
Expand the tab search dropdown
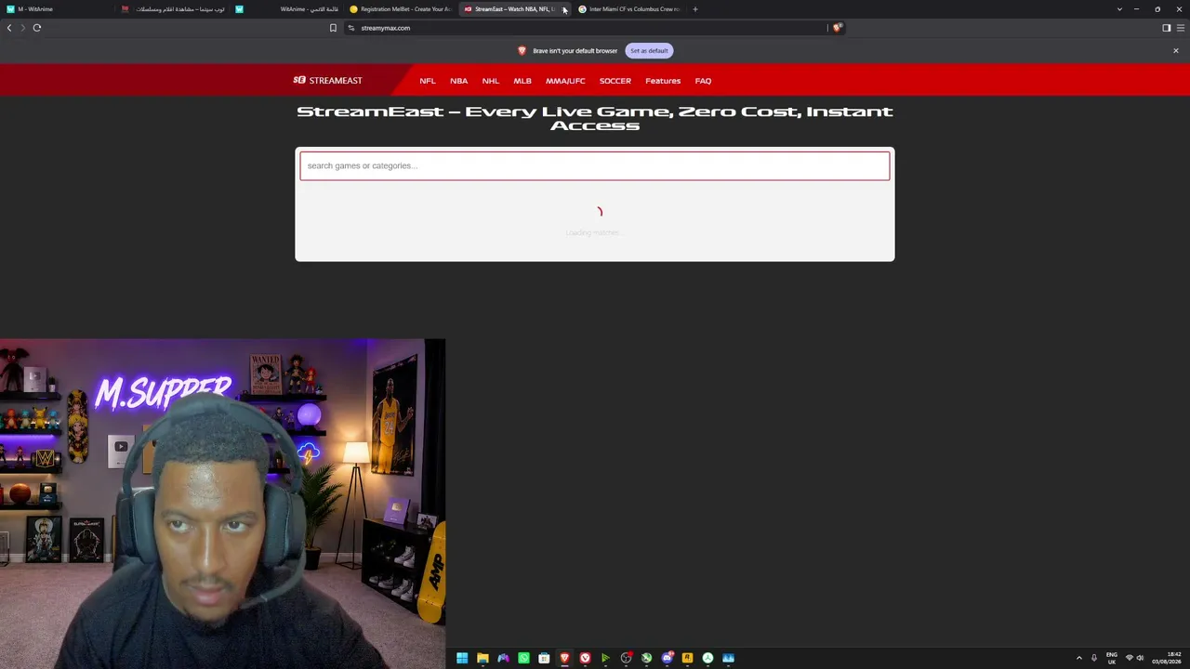click(x=1119, y=9)
